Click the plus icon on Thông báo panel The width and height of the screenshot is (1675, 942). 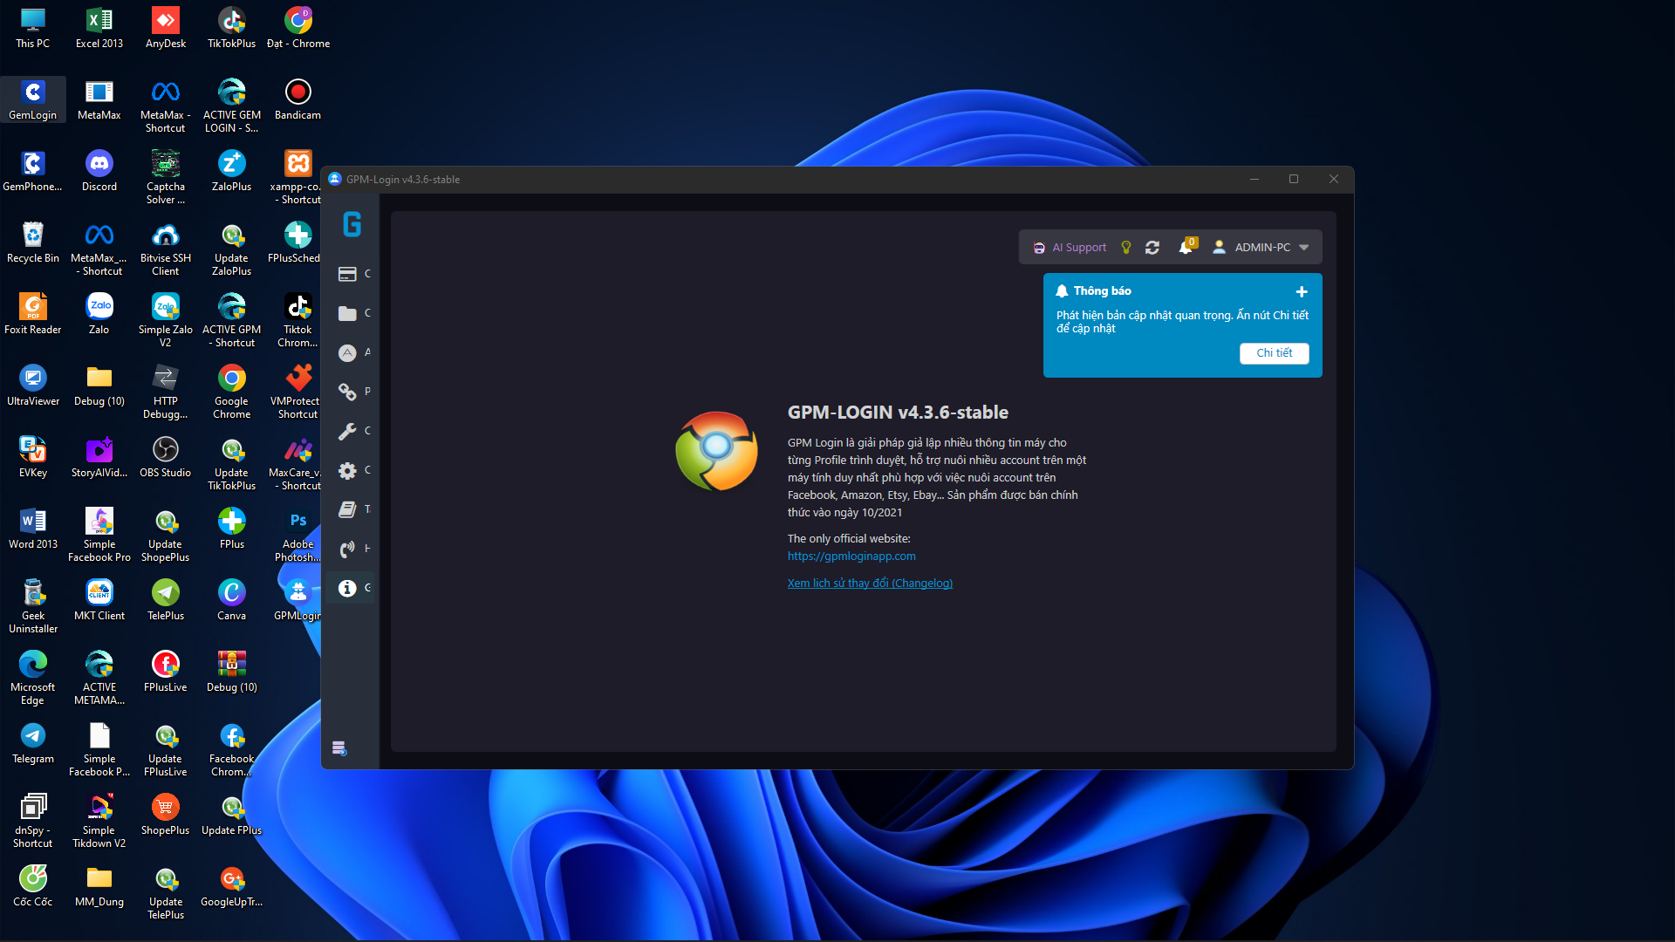point(1302,291)
